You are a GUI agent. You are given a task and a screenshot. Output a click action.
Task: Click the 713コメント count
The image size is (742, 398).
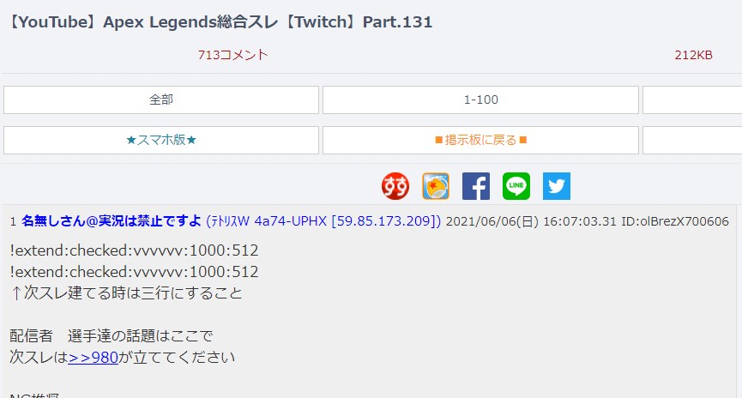(232, 55)
